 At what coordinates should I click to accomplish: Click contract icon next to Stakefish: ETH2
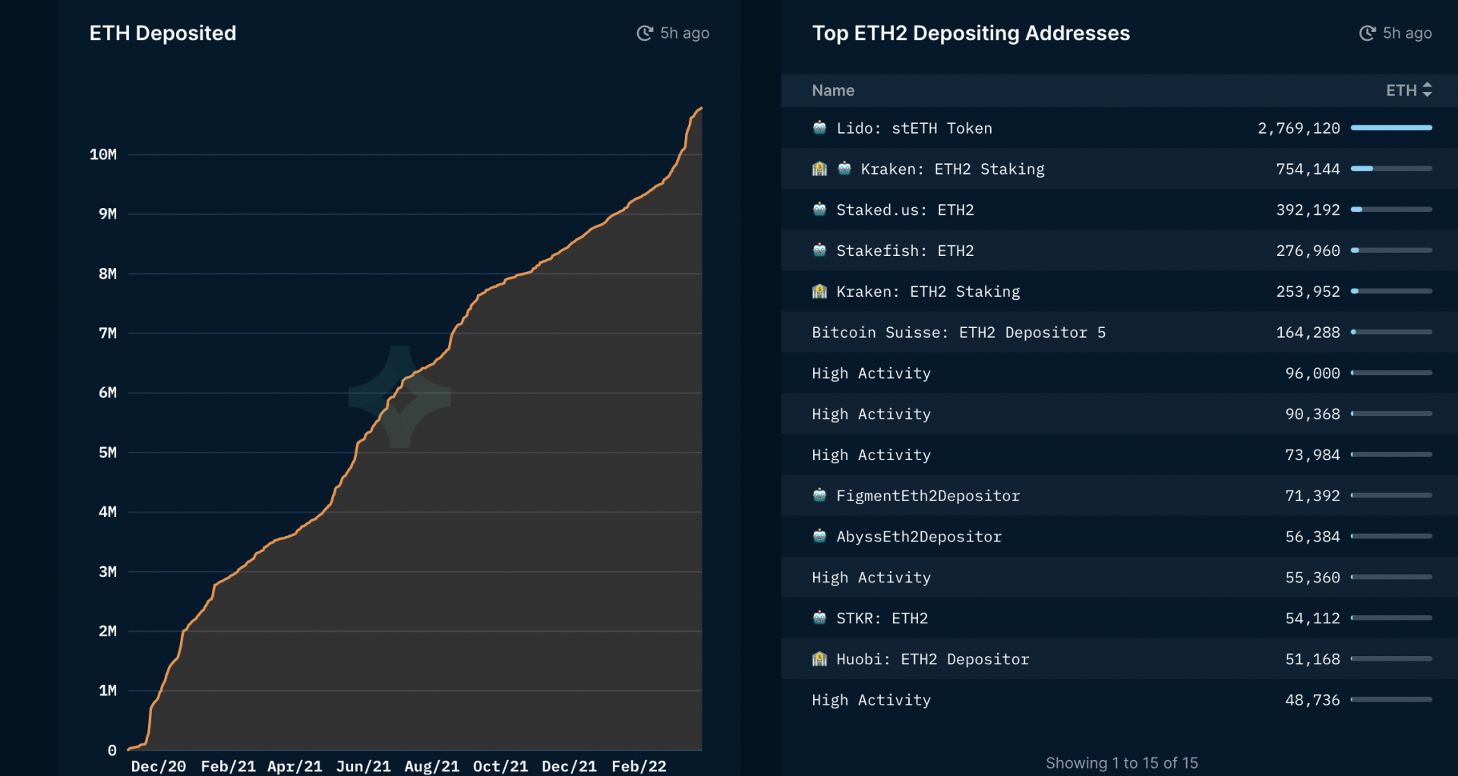[x=819, y=251]
